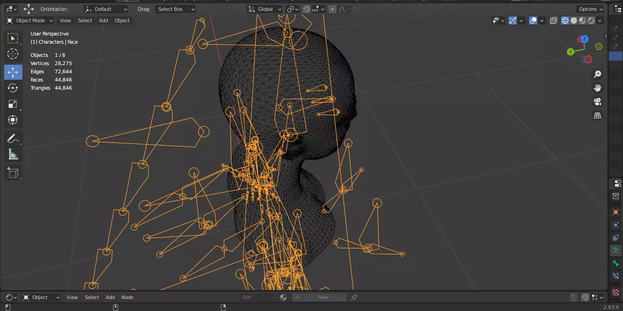The height and width of the screenshot is (311, 623).
Task: Open the viewport Object menu
Action: [x=122, y=20]
